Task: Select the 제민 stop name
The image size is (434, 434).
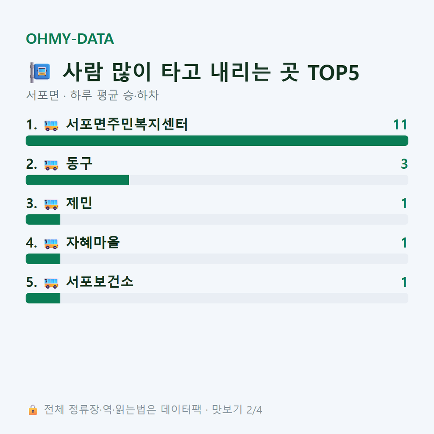Action: pos(79,203)
